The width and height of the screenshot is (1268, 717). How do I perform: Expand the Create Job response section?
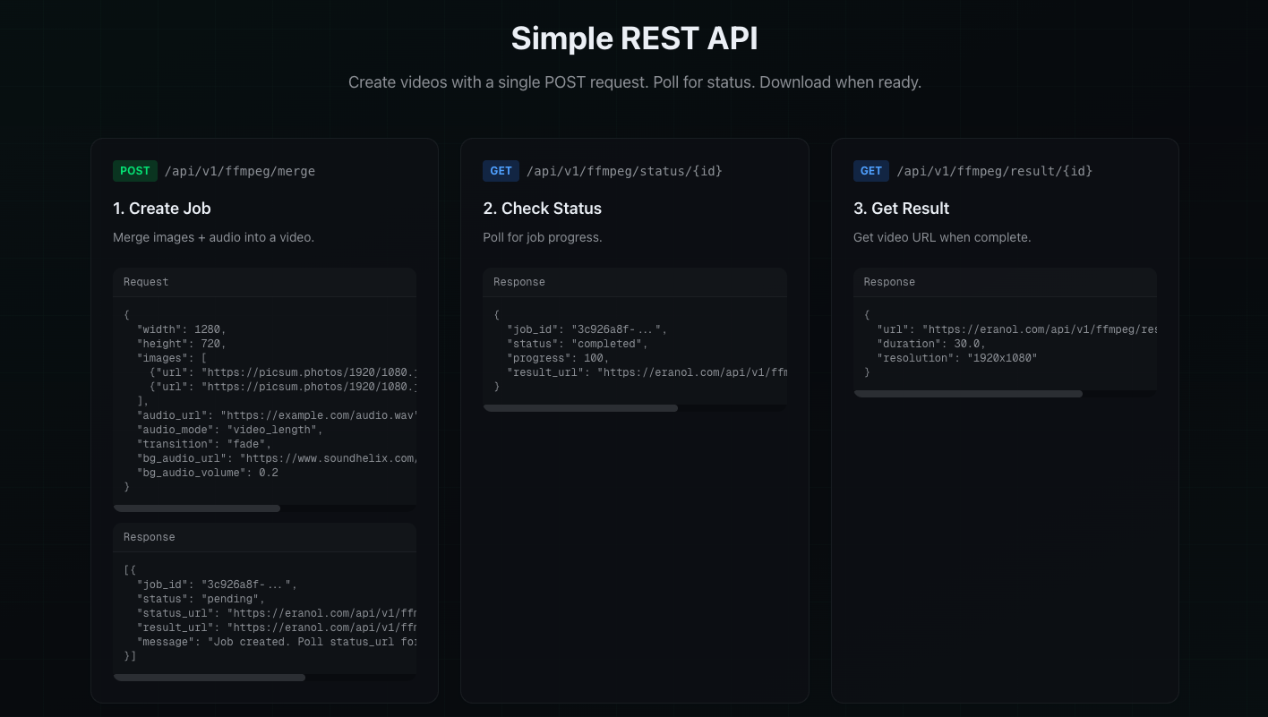click(264, 537)
